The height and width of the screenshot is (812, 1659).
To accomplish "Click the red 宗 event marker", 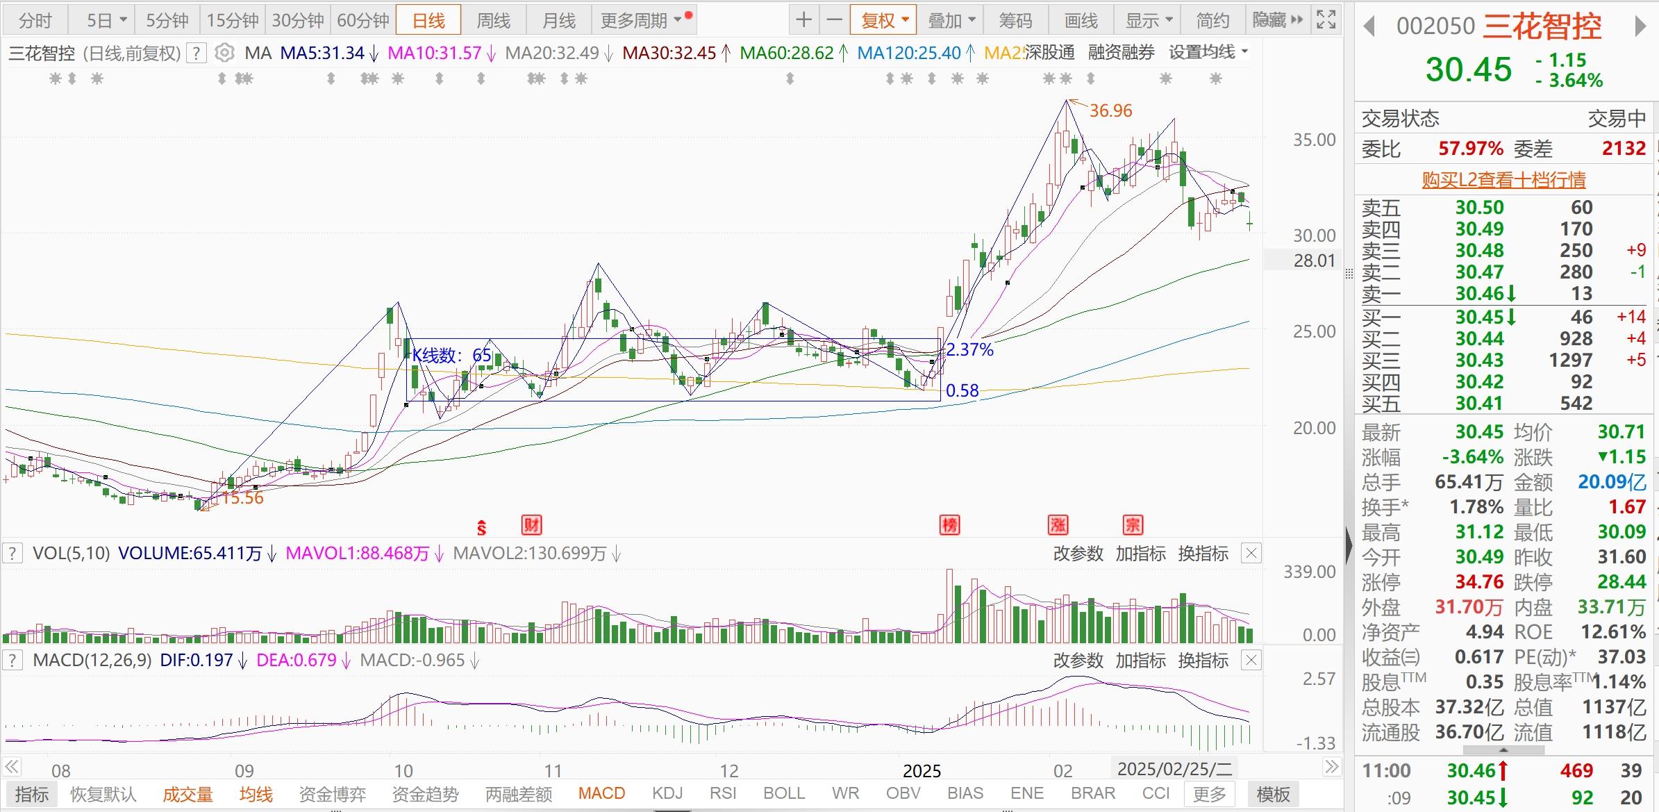I will tap(1133, 525).
